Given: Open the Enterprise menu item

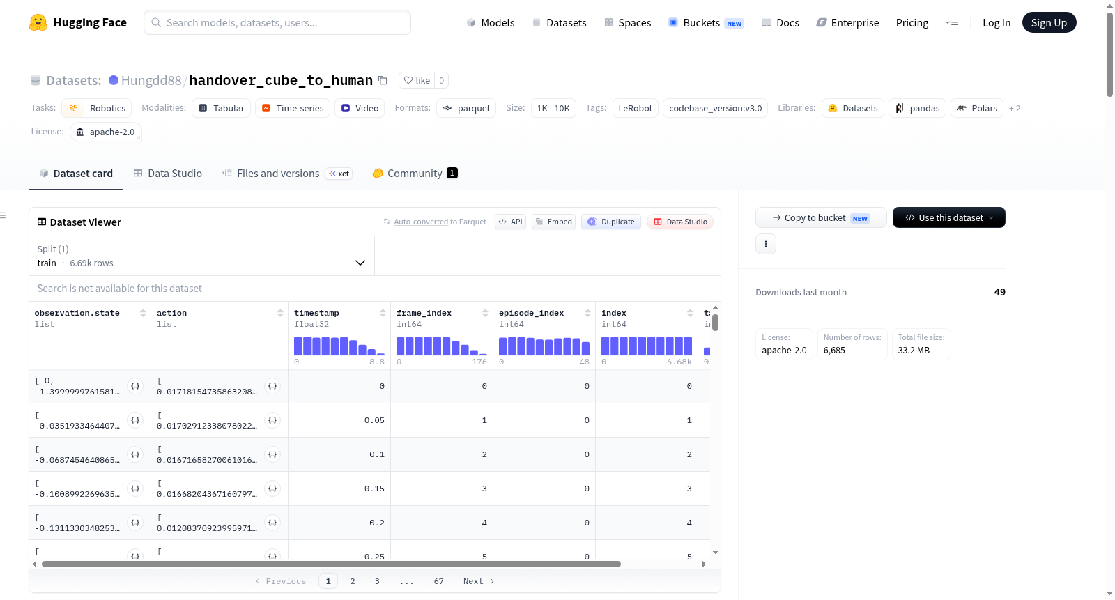Looking at the screenshot, I should coord(847,23).
